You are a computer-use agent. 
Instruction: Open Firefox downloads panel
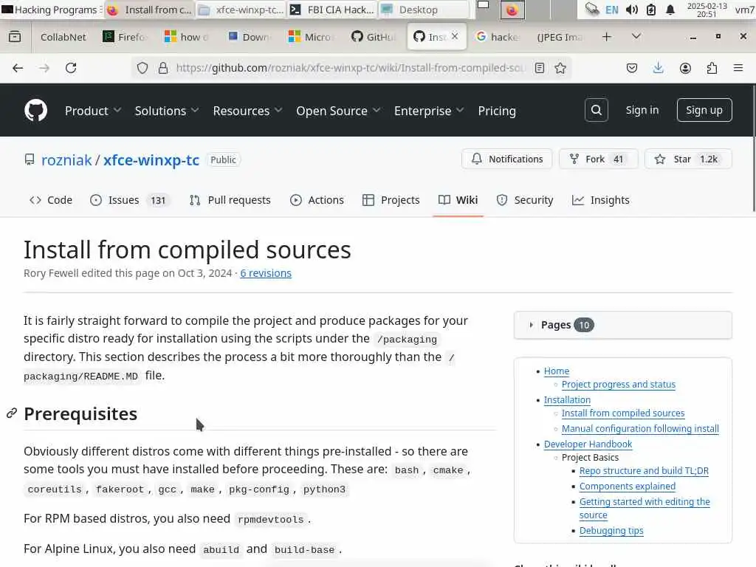pyautogui.click(x=658, y=68)
